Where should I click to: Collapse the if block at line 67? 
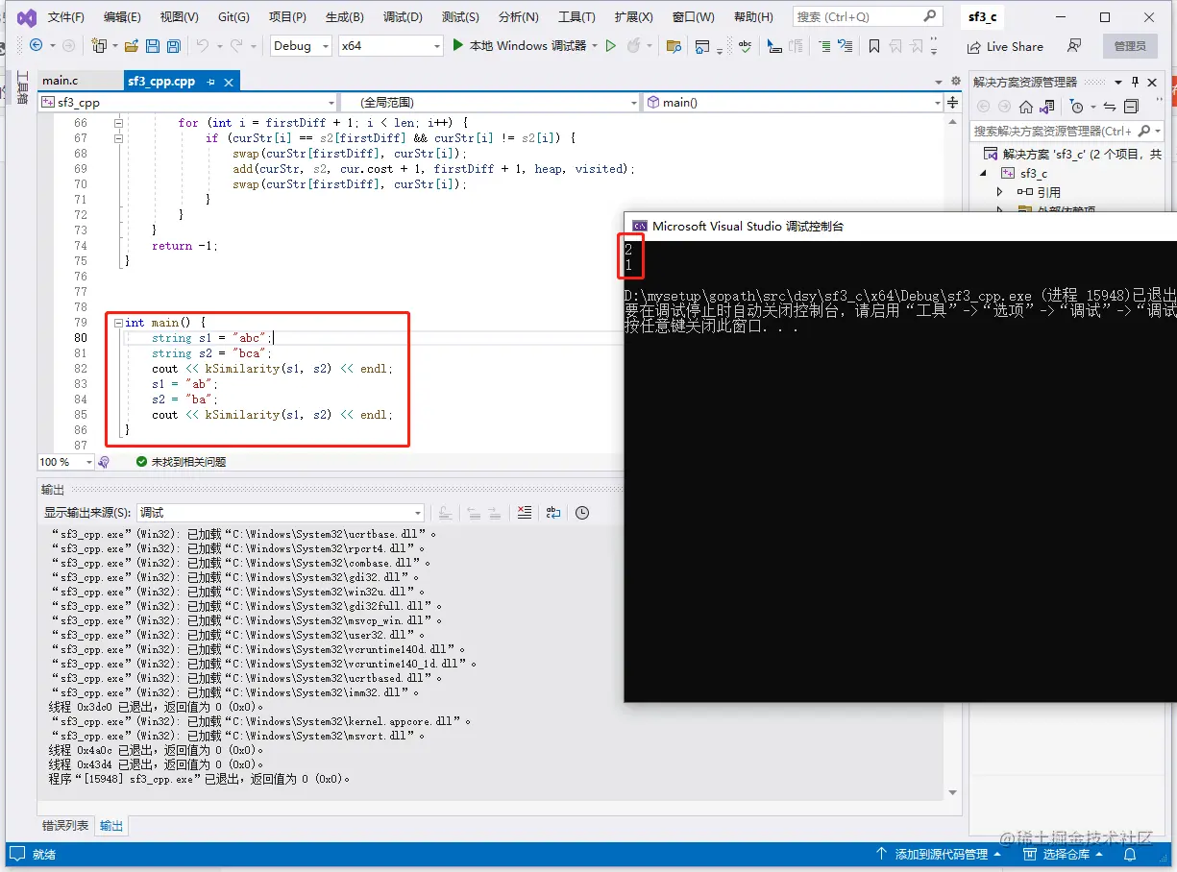pyautogui.click(x=118, y=138)
